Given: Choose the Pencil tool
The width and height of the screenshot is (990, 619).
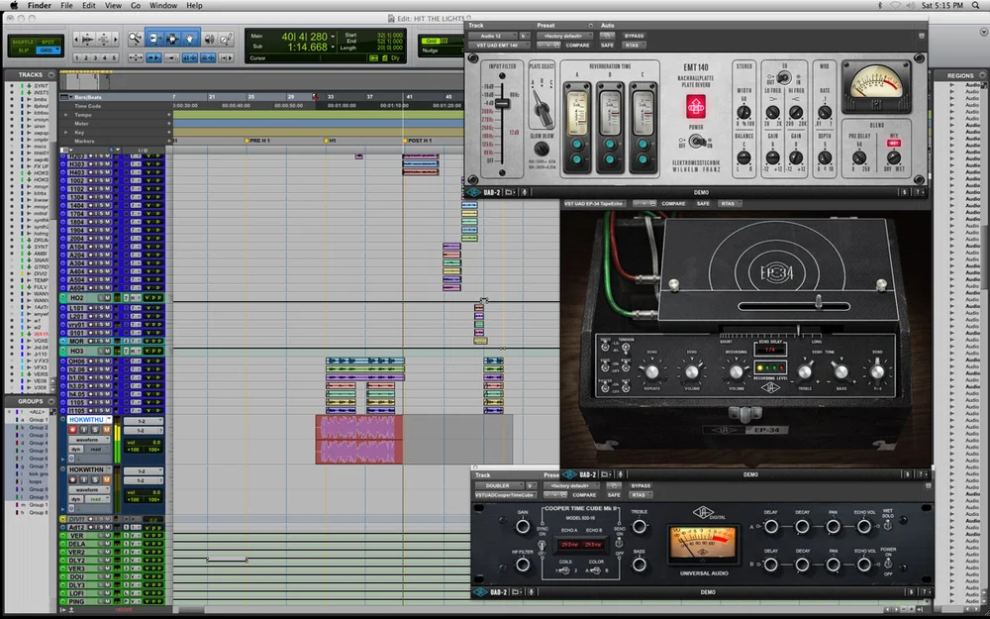Looking at the screenshot, I should coord(227,39).
